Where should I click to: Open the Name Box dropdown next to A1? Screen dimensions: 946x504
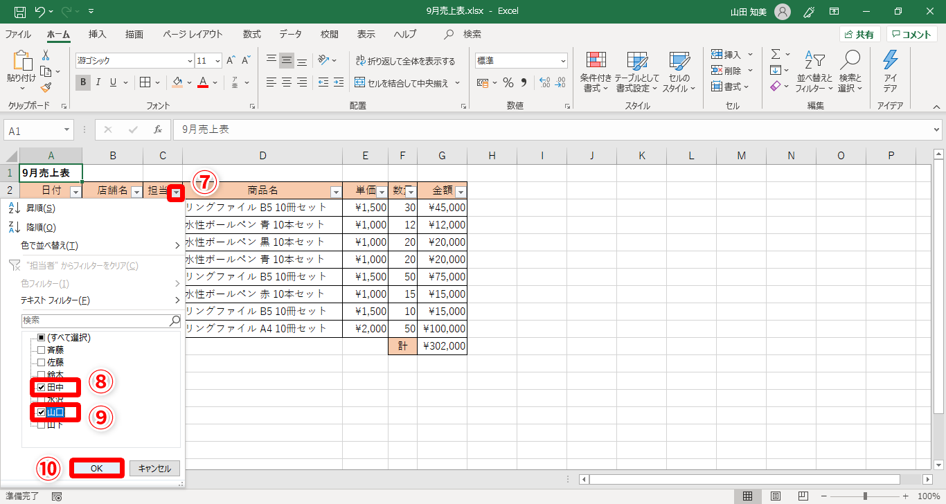[x=66, y=130]
